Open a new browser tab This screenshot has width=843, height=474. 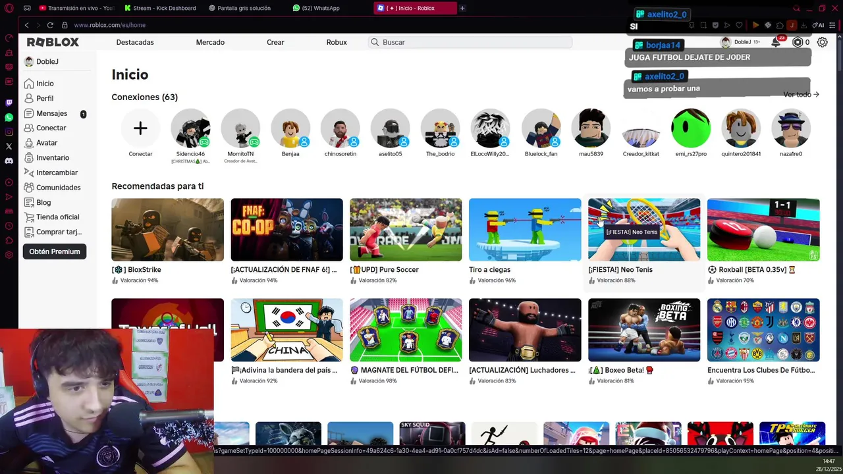pyautogui.click(x=462, y=8)
